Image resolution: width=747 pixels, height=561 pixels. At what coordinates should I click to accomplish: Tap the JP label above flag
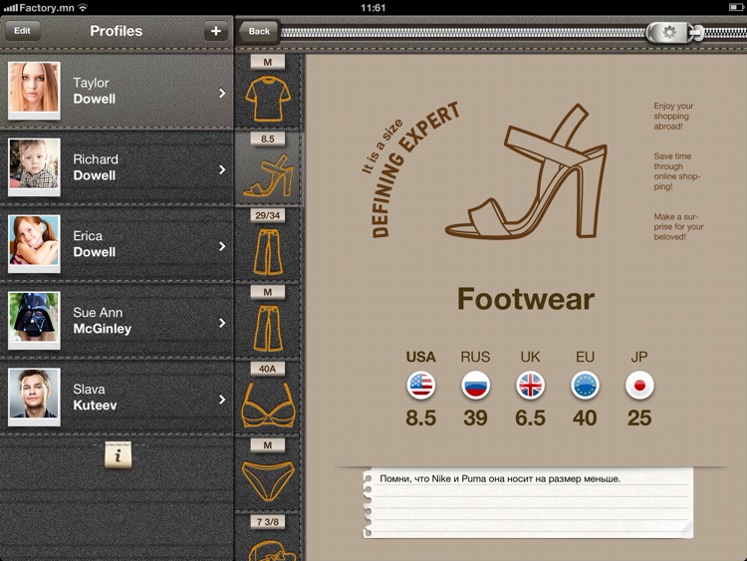tap(639, 357)
